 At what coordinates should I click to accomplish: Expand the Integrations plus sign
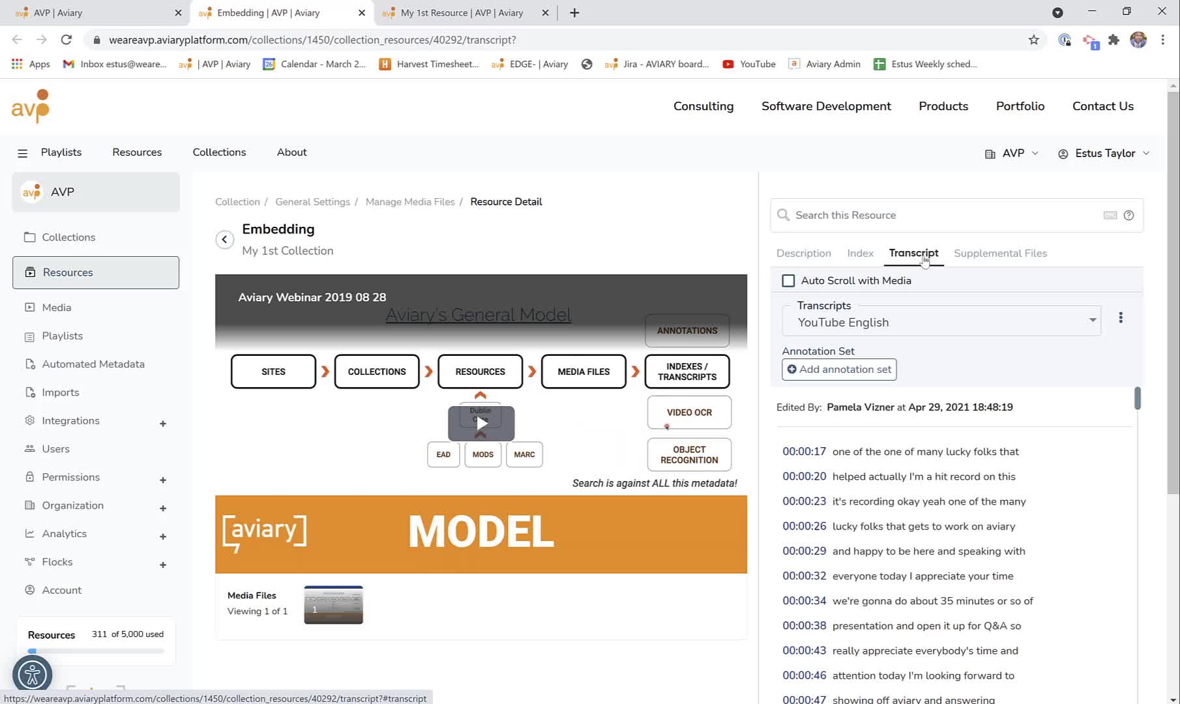(163, 424)
